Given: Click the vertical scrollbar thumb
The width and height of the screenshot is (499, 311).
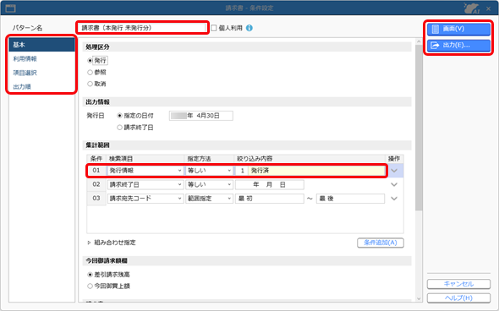Looking at the screenshot, I should [419, 128].
